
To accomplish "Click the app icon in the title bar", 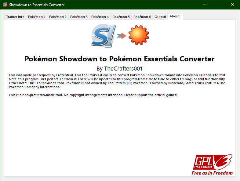I will point(5,5).
